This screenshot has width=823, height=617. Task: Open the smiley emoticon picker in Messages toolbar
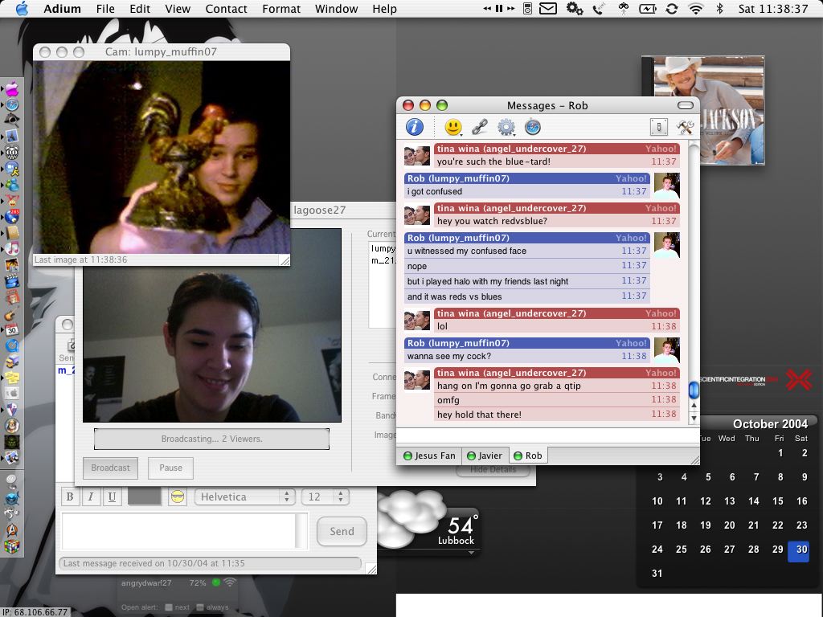[453, 127]
